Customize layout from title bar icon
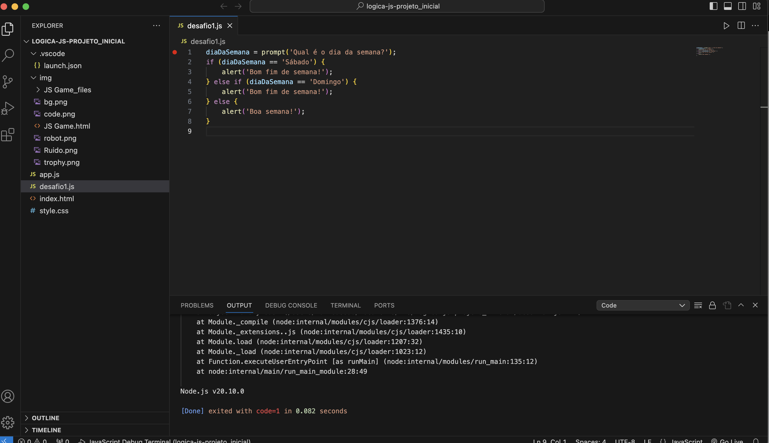 (x=757, y=6)
